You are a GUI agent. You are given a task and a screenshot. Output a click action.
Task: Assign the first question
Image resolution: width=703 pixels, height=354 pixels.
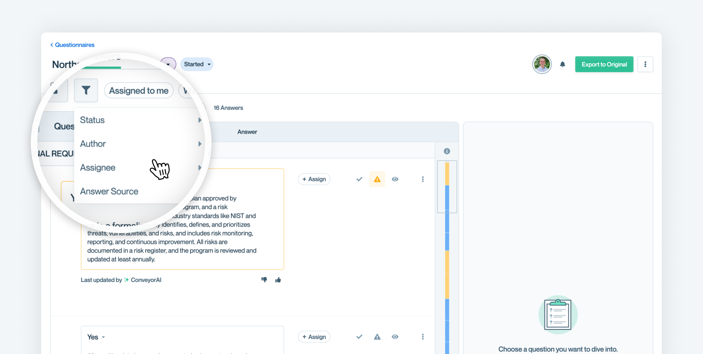(314, 179)
